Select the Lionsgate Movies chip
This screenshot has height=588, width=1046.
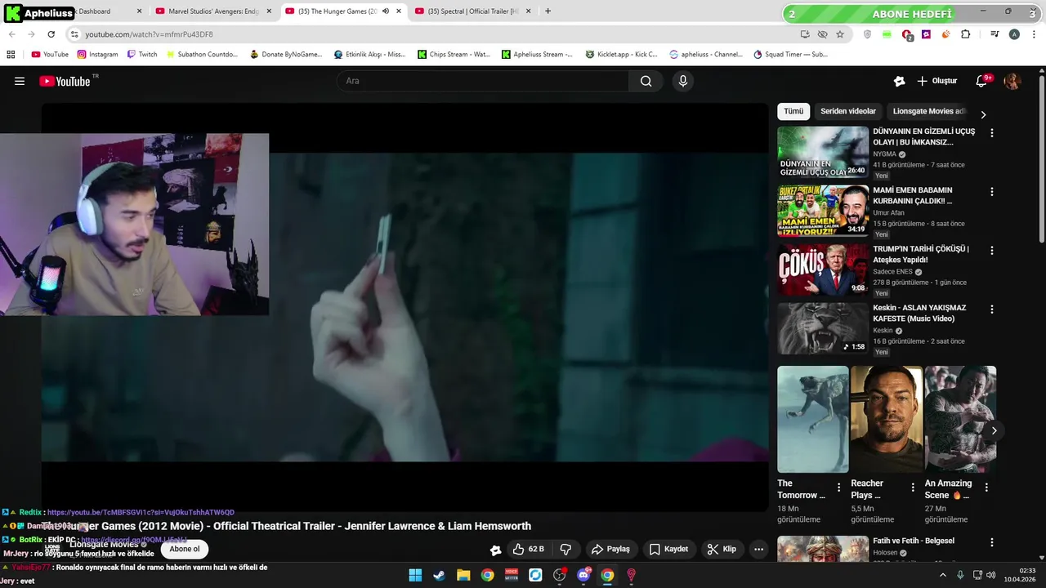click(928, 111)
